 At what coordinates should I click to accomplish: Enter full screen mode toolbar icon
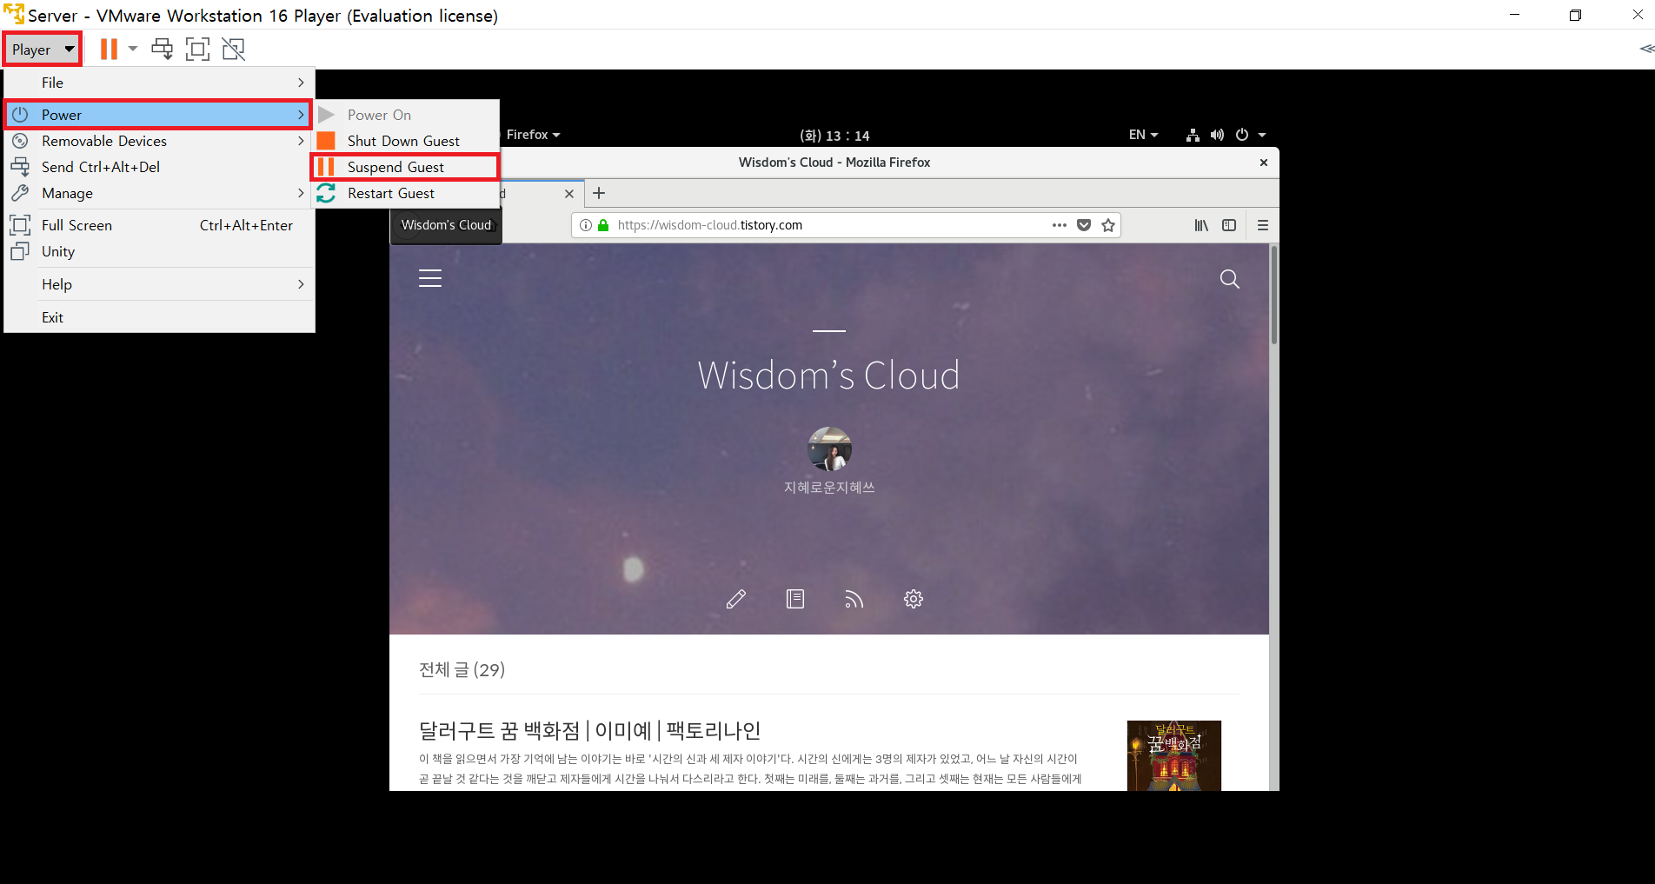pyautogui.click(x=198, y=50)
